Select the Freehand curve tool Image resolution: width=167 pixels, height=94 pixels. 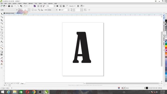point(2,27)
